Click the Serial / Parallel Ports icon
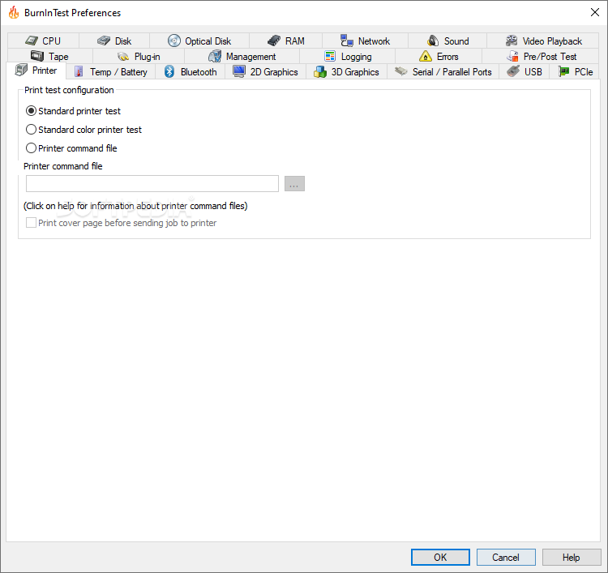608x573 pixels. (x=401, y=71)
